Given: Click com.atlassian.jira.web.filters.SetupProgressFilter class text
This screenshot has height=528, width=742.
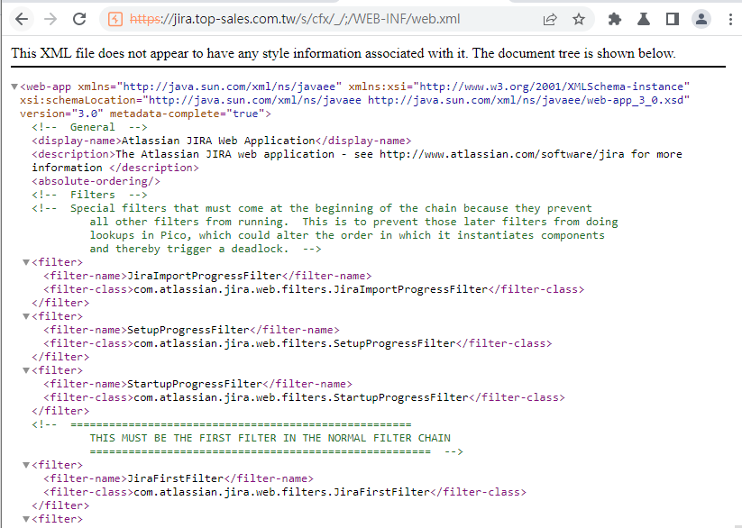Looking at the screenshot, I should (295, 343).
